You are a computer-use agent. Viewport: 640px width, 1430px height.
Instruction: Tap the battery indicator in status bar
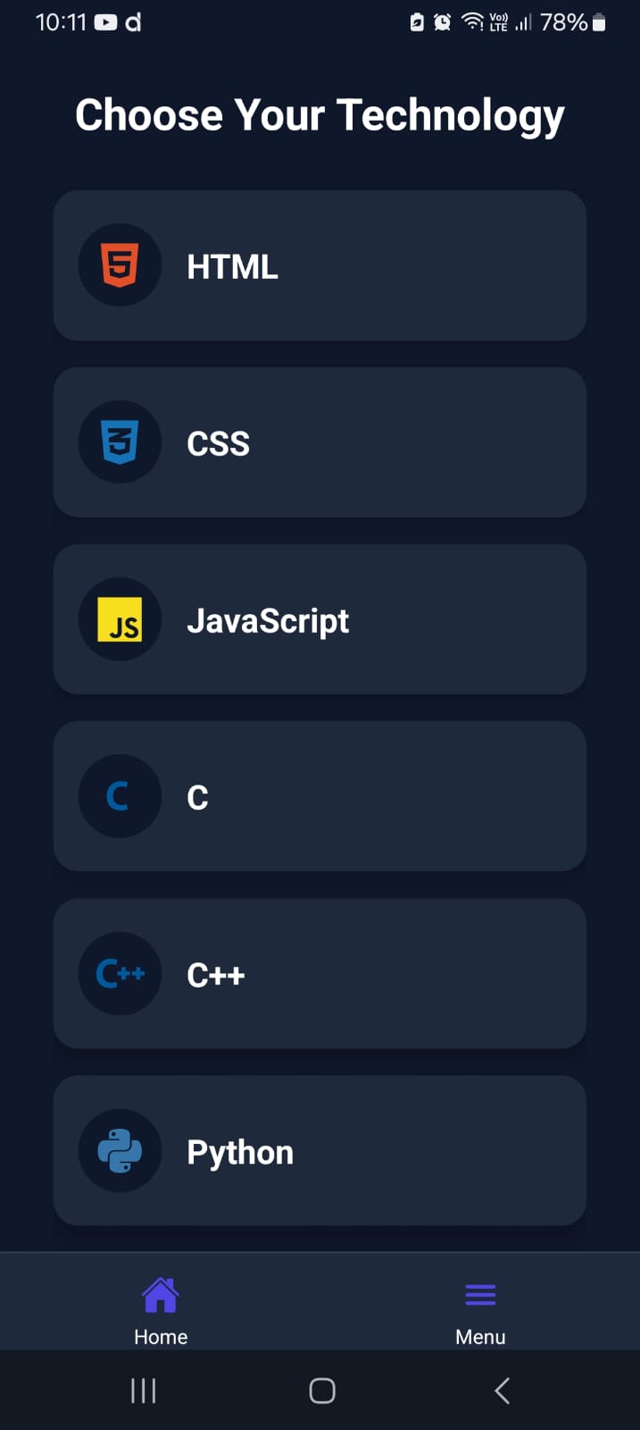[x=599, y=22]
